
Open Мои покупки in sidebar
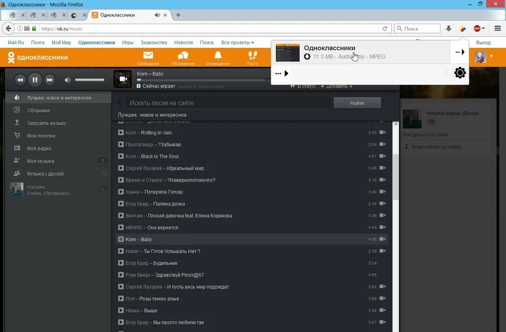[x=59, y=136]
